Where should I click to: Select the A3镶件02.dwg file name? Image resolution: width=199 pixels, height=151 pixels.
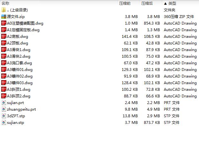(x=20, y=76)
